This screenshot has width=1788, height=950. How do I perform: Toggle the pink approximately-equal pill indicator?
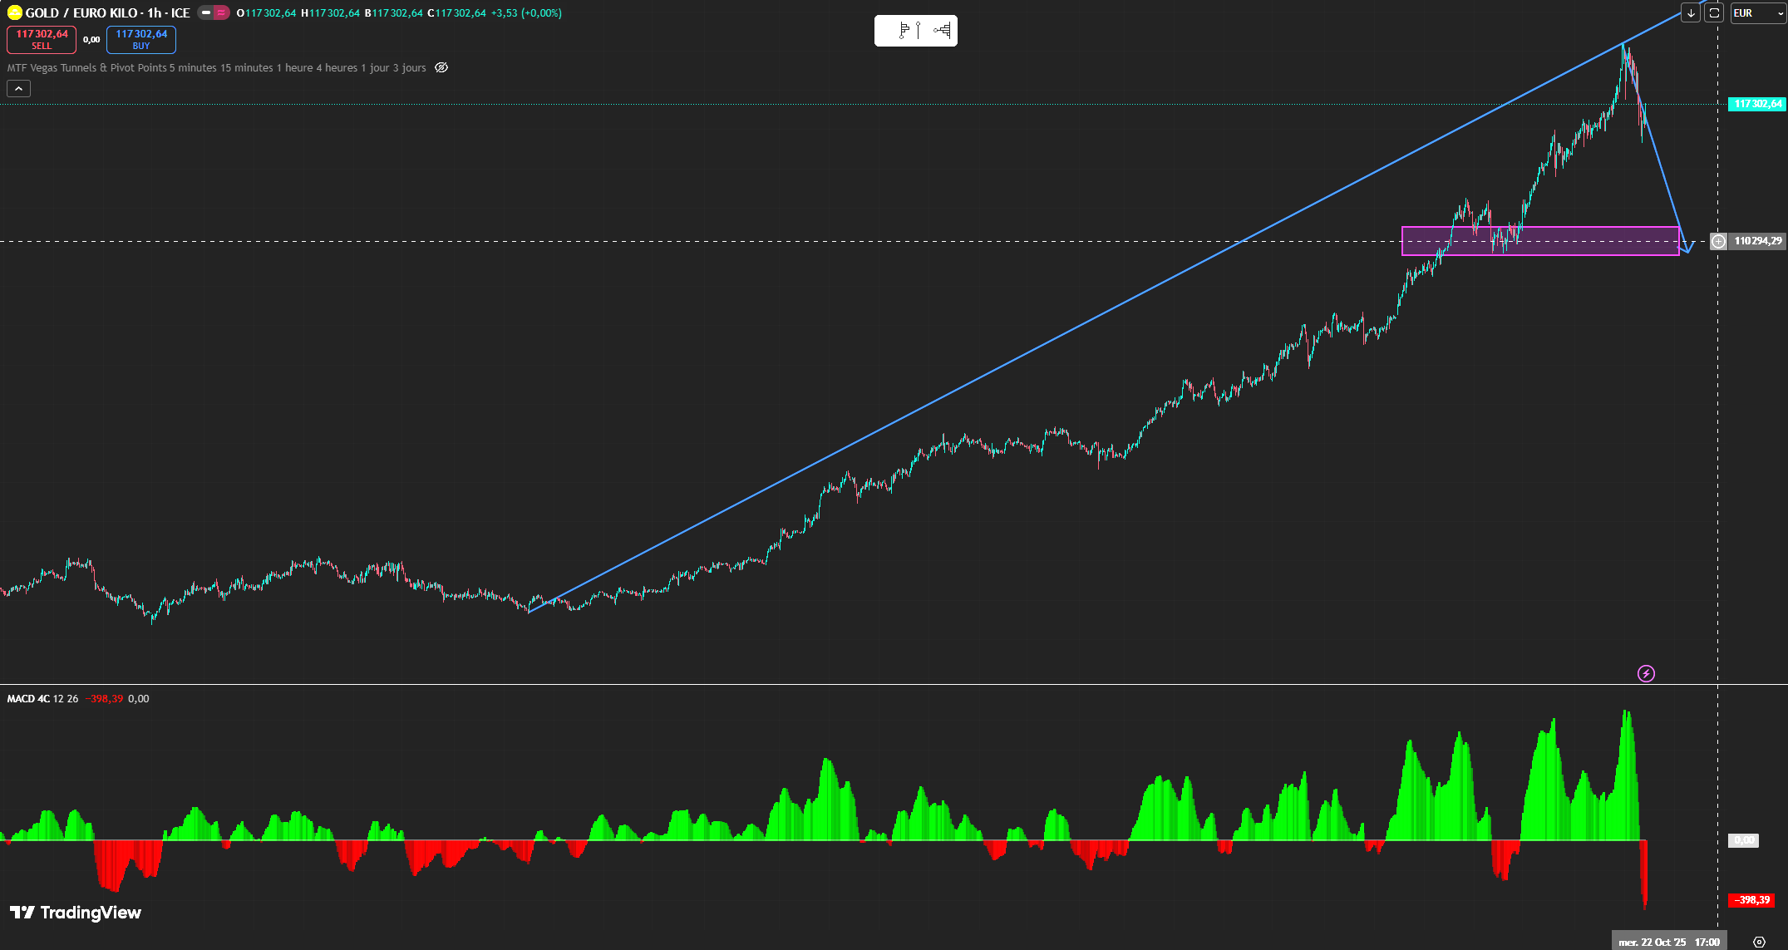click(x=221, y=13)
